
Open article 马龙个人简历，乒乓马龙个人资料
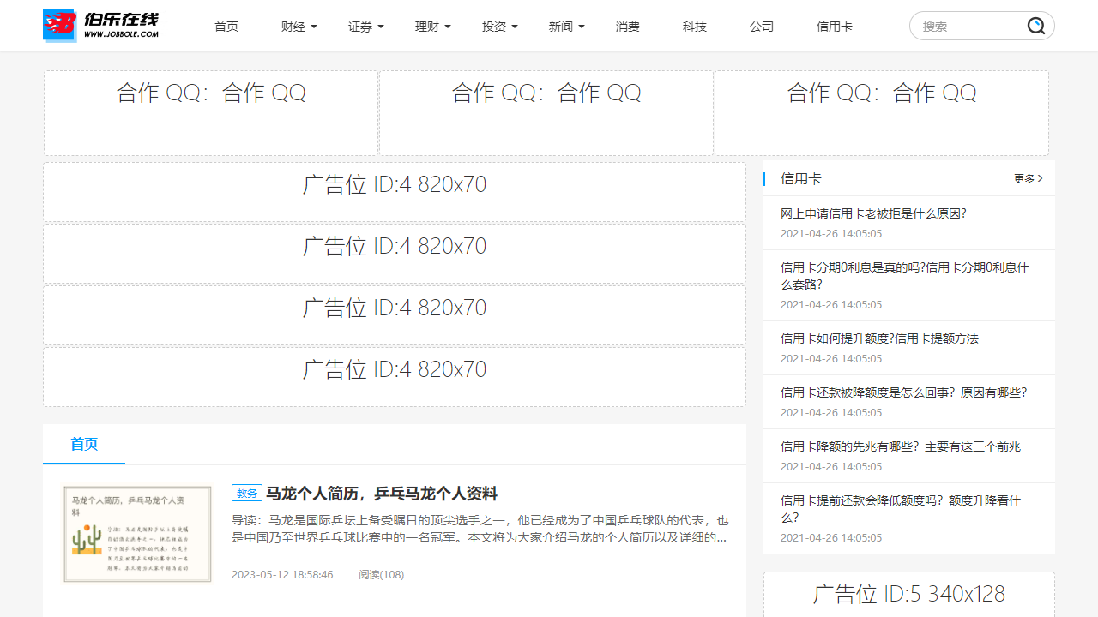point(381,494)
